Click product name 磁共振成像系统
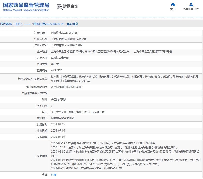 tap(60, 58)
